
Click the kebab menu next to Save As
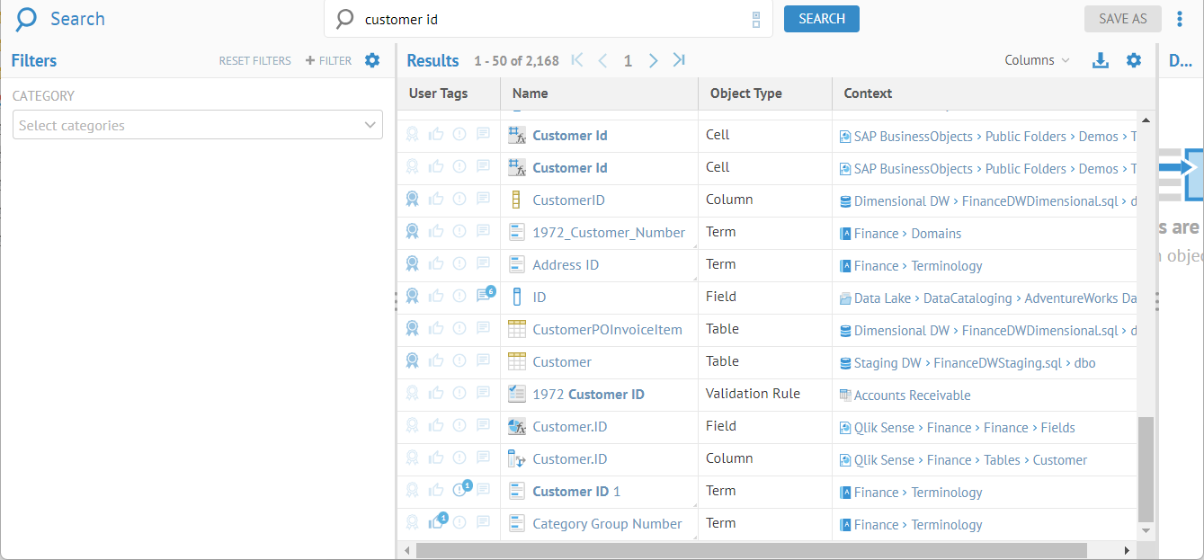tap(1180, 19)
